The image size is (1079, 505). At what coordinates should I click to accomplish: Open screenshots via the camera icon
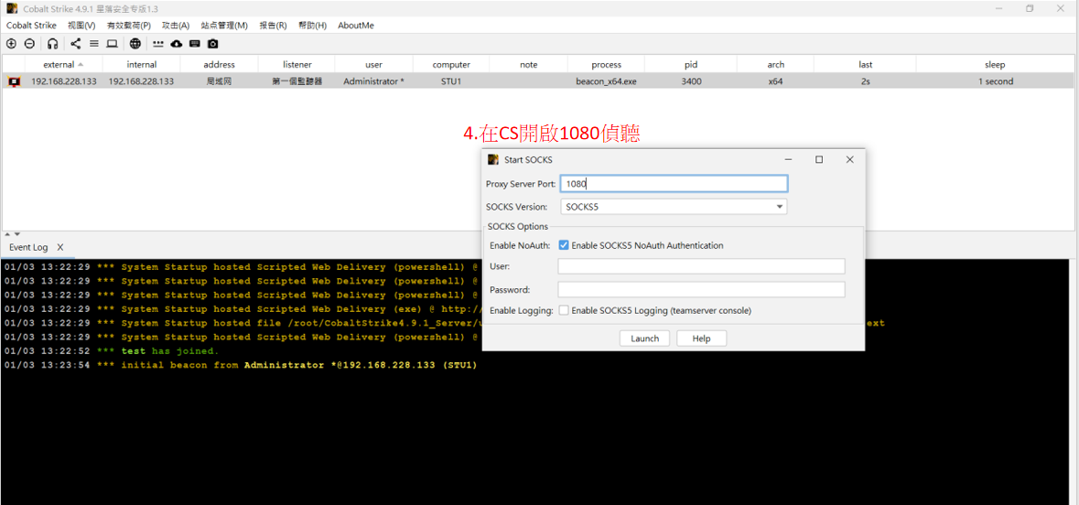(x=213, y=43)
